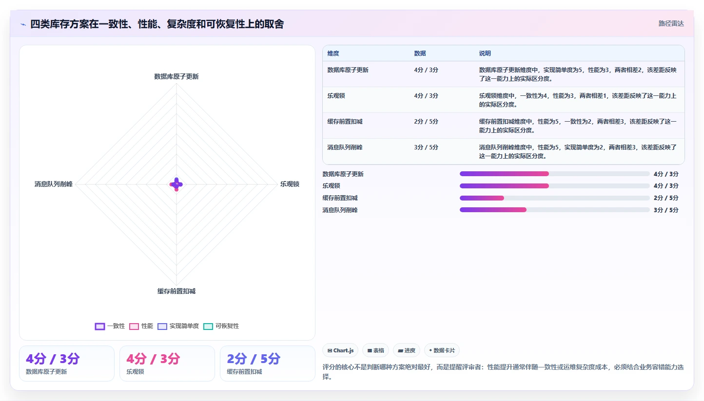Toggle the 可恢复性 legend item
This screenshot has height=401, width=704.
click(221, 326)
